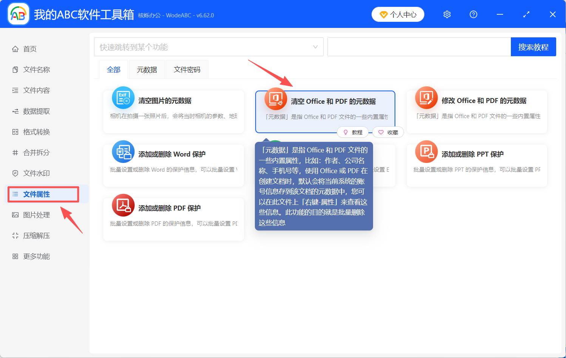Image resolution: width=566 pixels, height=358 pixels.
Task: Switch to the 元数据 tab
Action: [147, 69]
